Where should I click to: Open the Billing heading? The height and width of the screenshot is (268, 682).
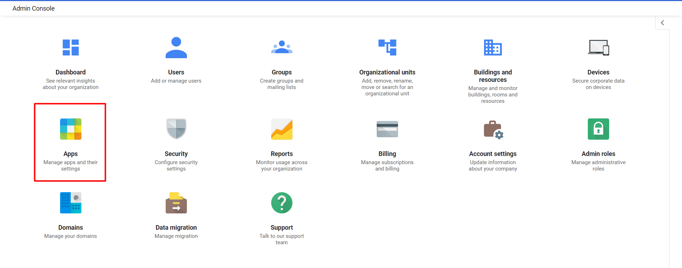(x=387, y=154)
